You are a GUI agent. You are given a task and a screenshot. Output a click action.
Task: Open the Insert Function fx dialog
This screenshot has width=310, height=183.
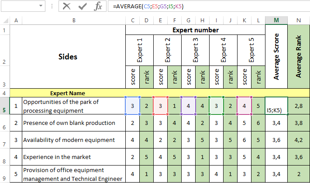coord(99,6)
